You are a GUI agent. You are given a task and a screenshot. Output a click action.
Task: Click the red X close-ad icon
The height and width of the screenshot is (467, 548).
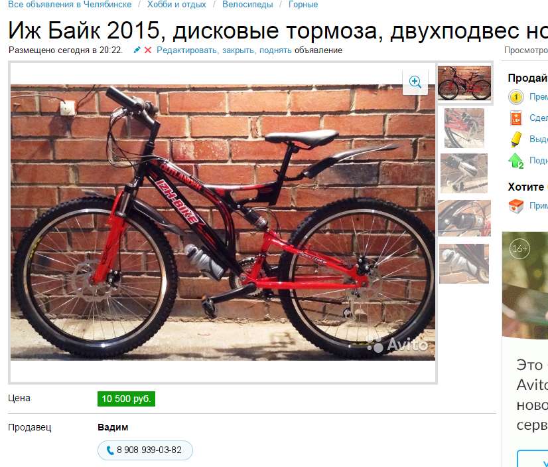click(x=148, y=50)
